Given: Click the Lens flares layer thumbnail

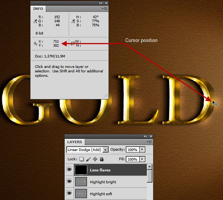Looking at the screenshot, I should 81,170.
